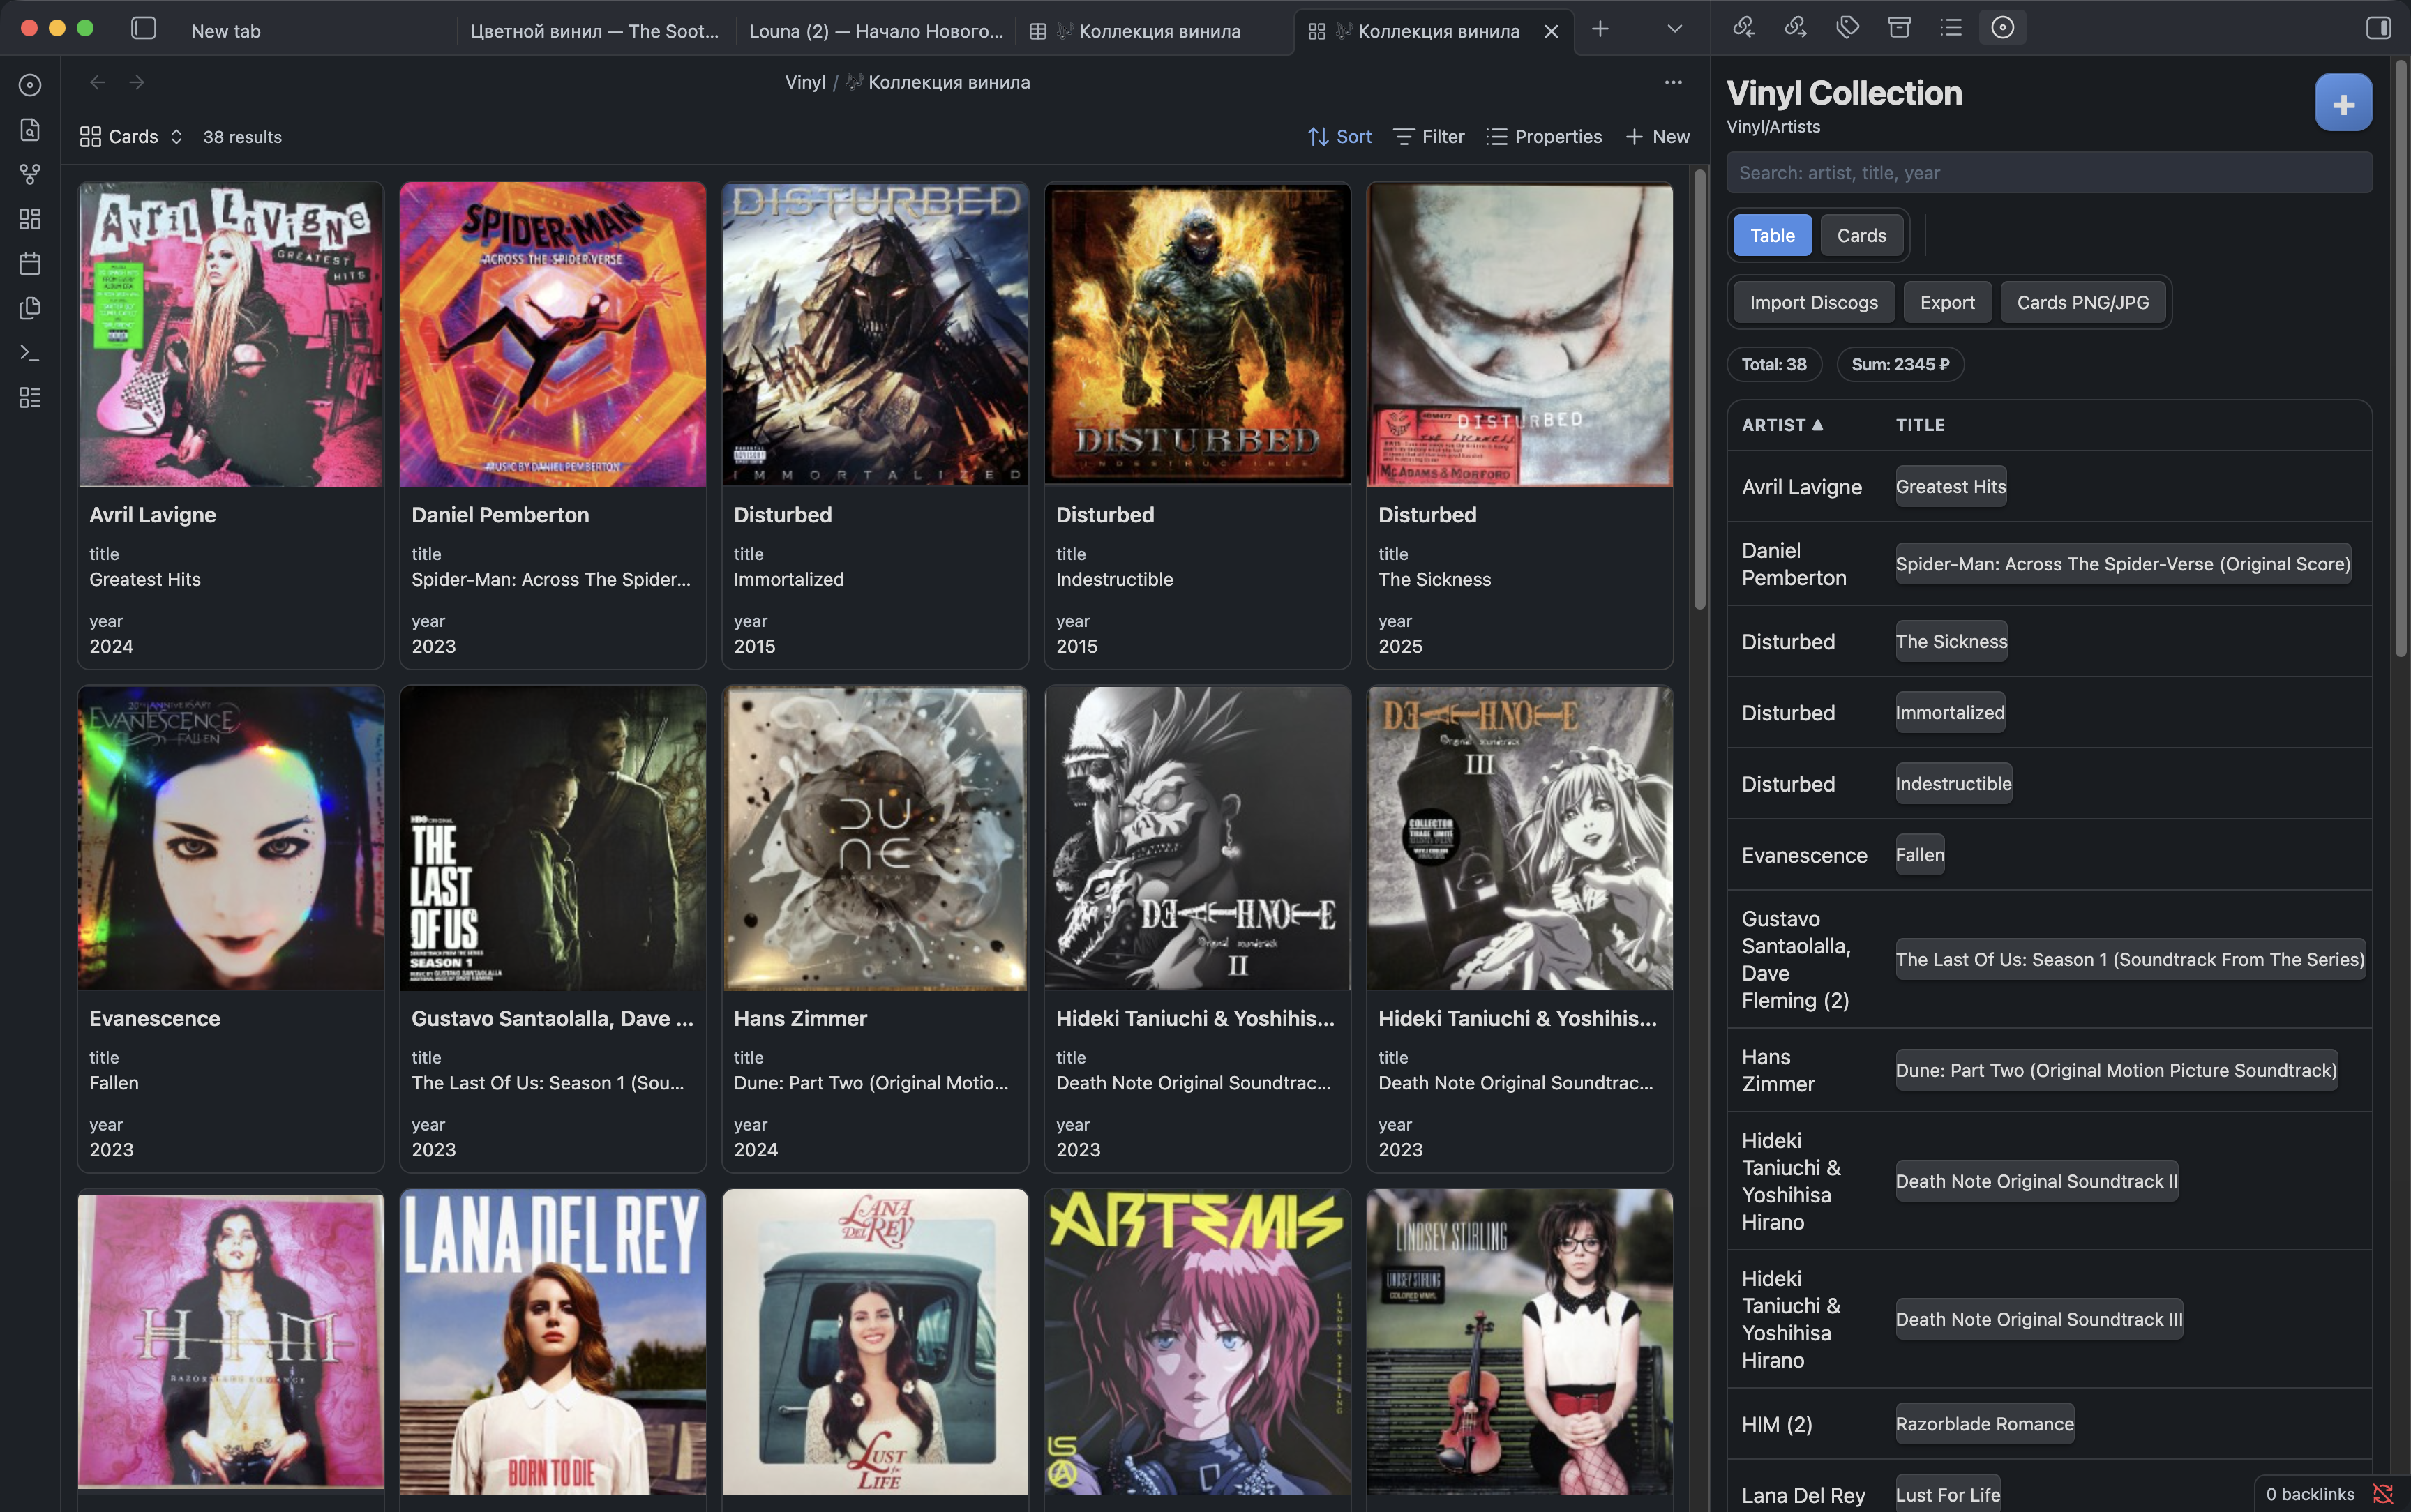This screenshot has height=1512, width=2411.
Task: Open the Last Of Us card cover
Action: (553, 838)
